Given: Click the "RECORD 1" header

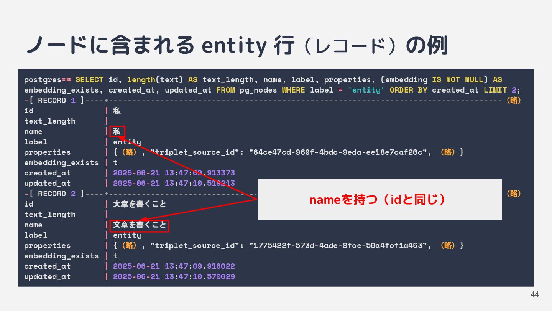Looking at the screenshot, I should pos(57,101).
